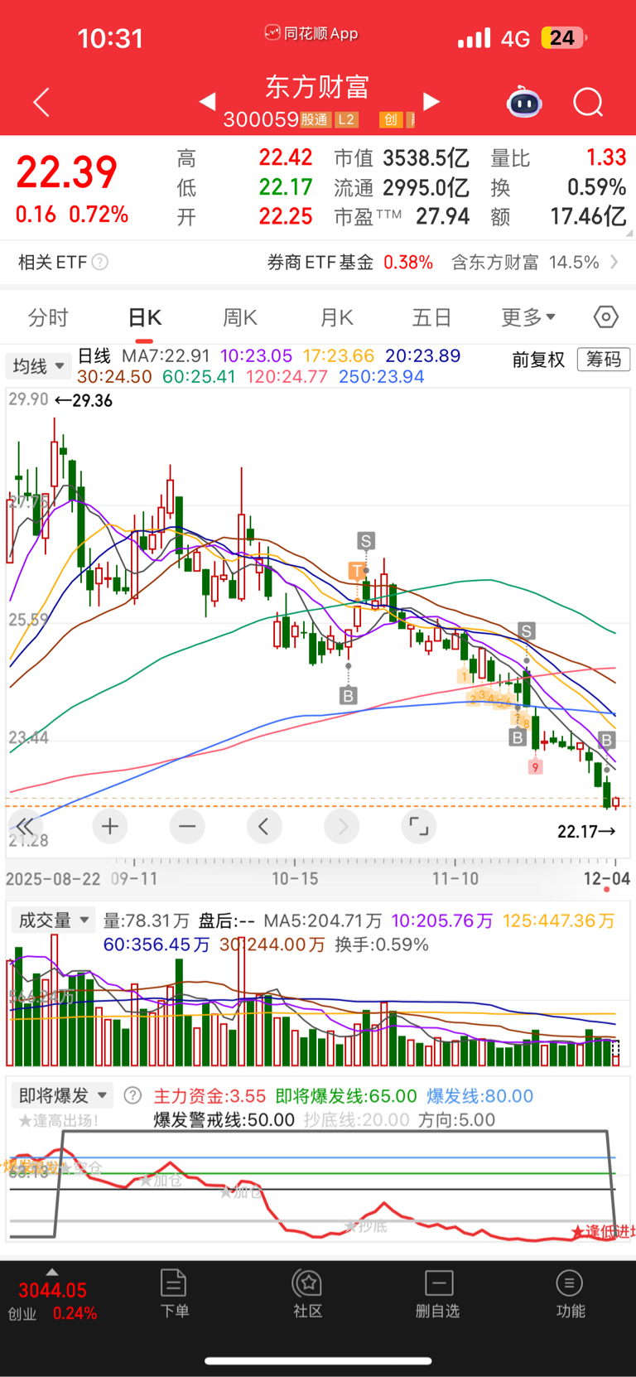Open the 券商ETF基金 chevron arrow
Viewport: 636px width, 1377px height.
coord(614,262)
